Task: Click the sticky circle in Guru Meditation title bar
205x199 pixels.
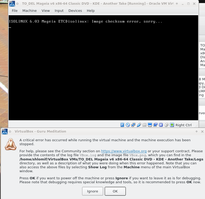Action: click(10, 132)
